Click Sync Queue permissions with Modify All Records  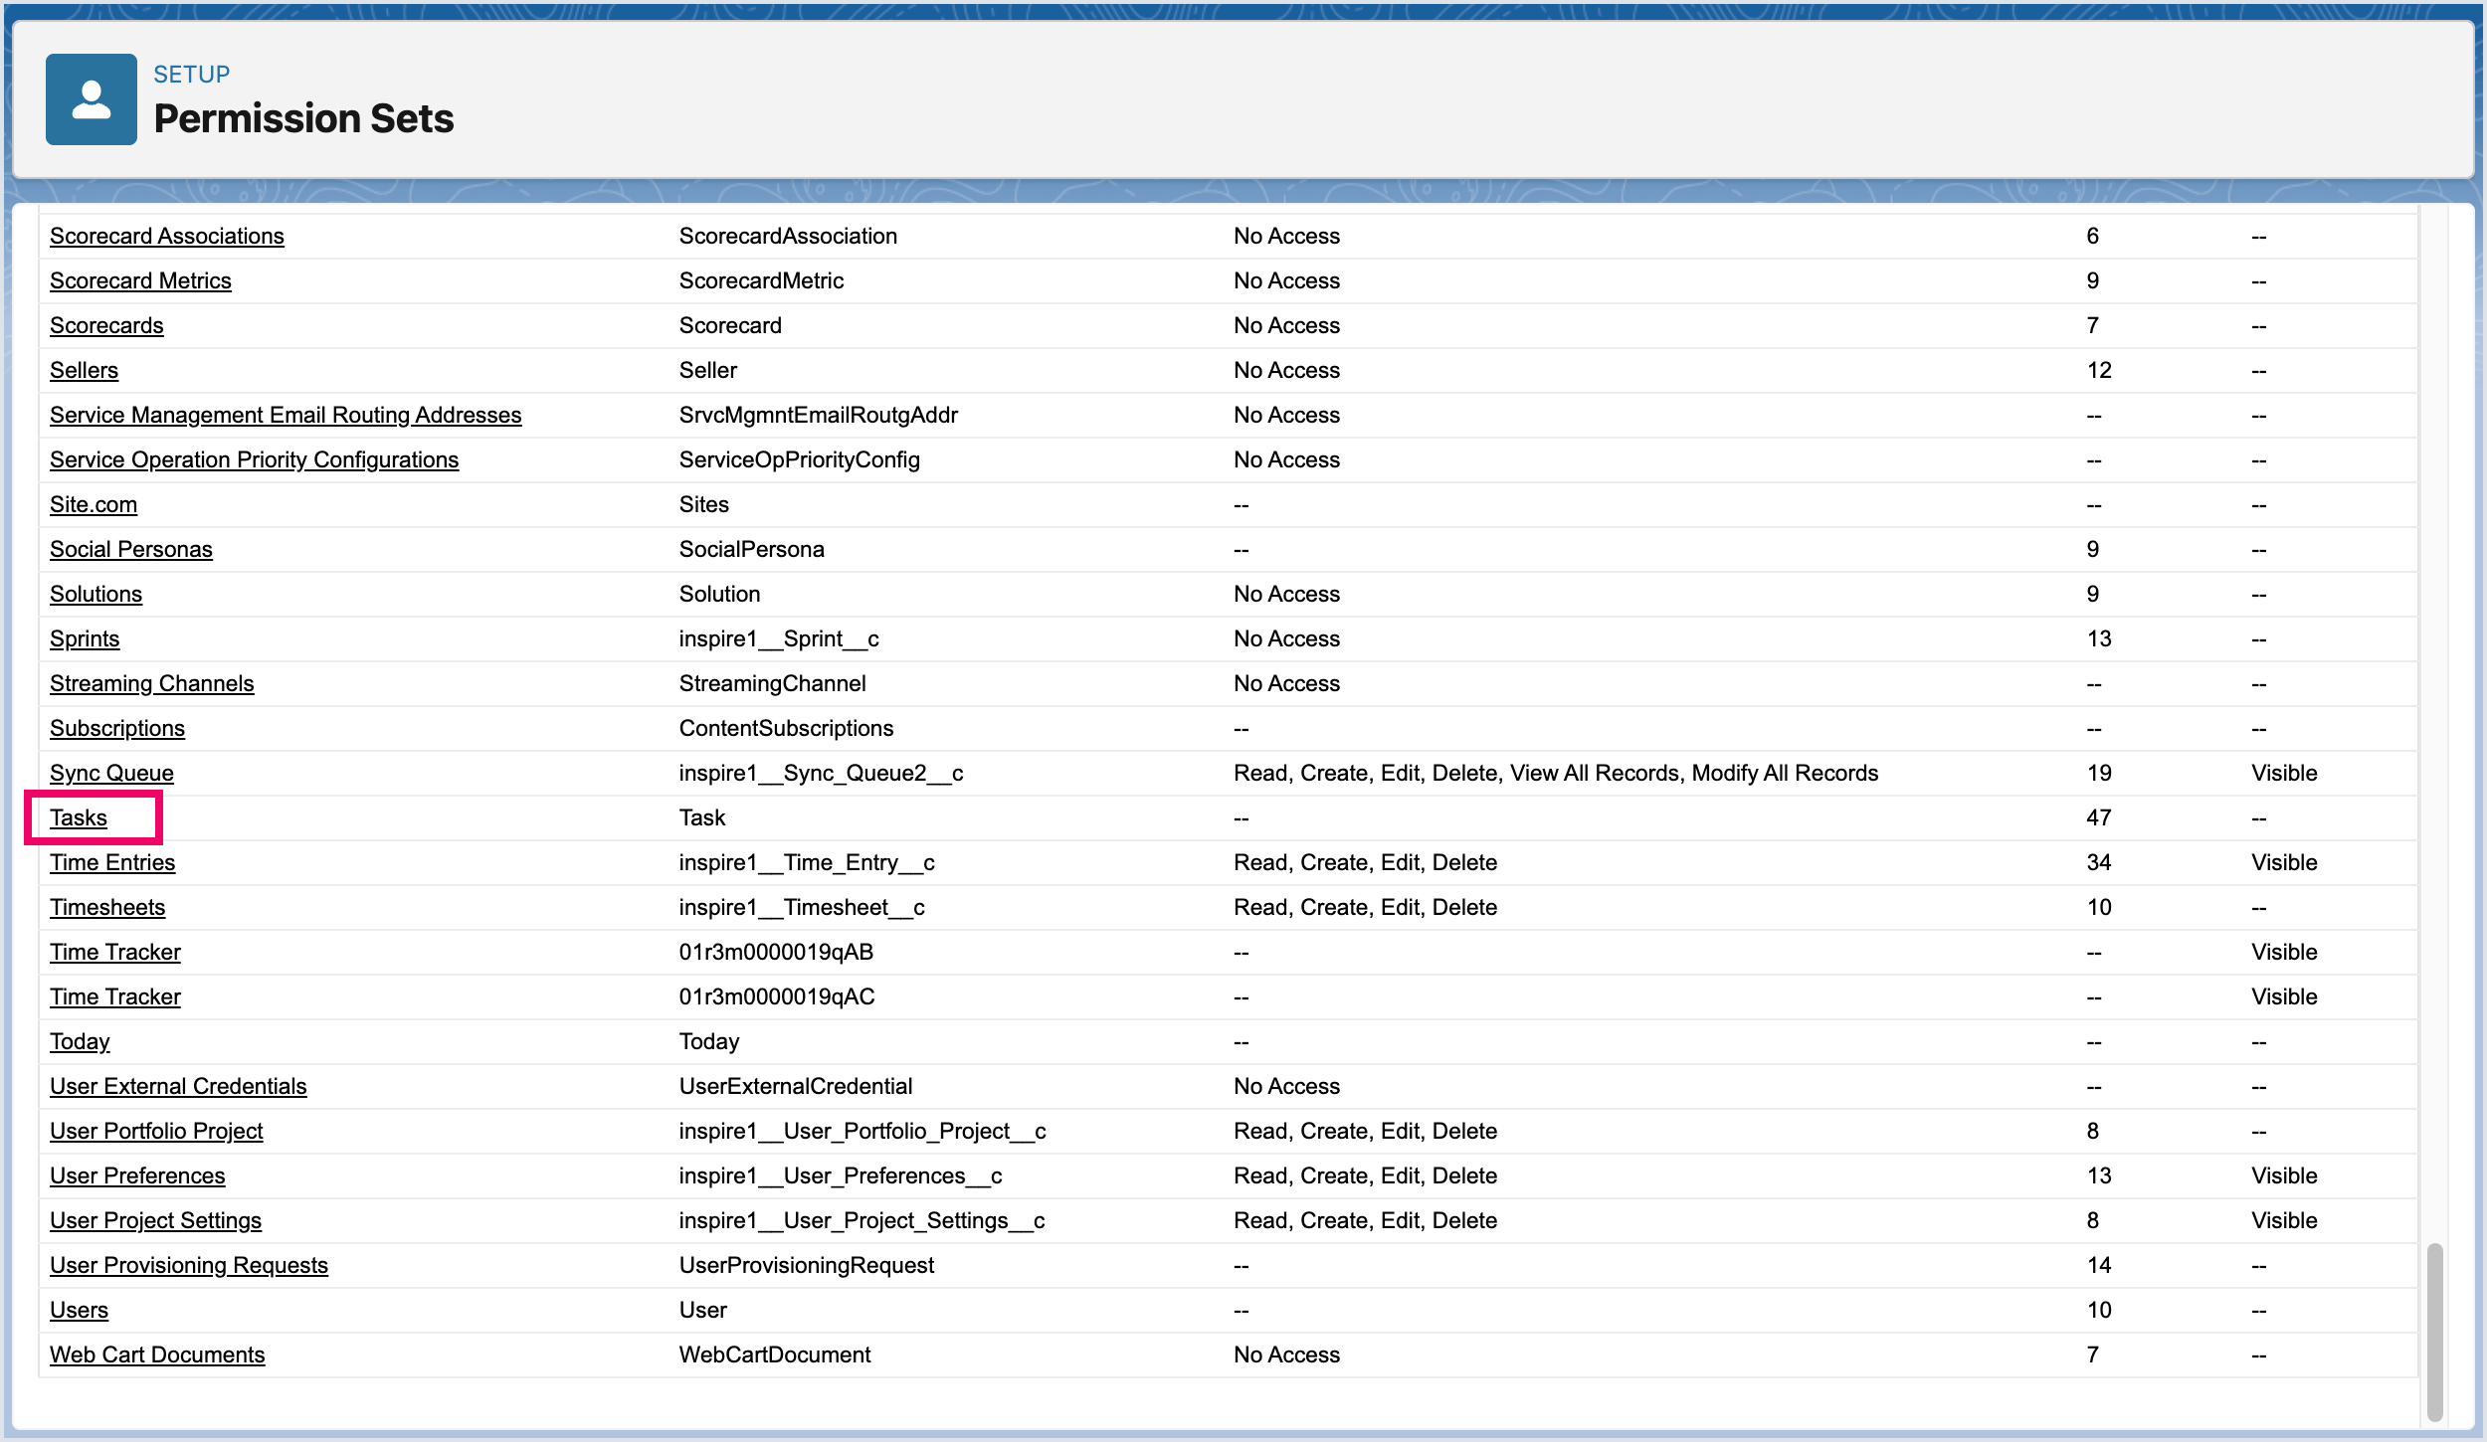coord(1556,773)
